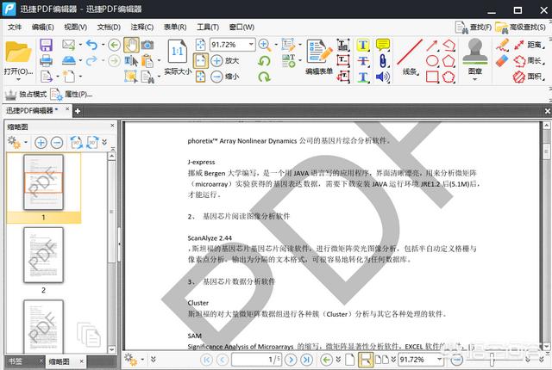Viewport: 552px width, 370px height.
Task: Insert sound annotation speaker icon
Action: (383, 77)
